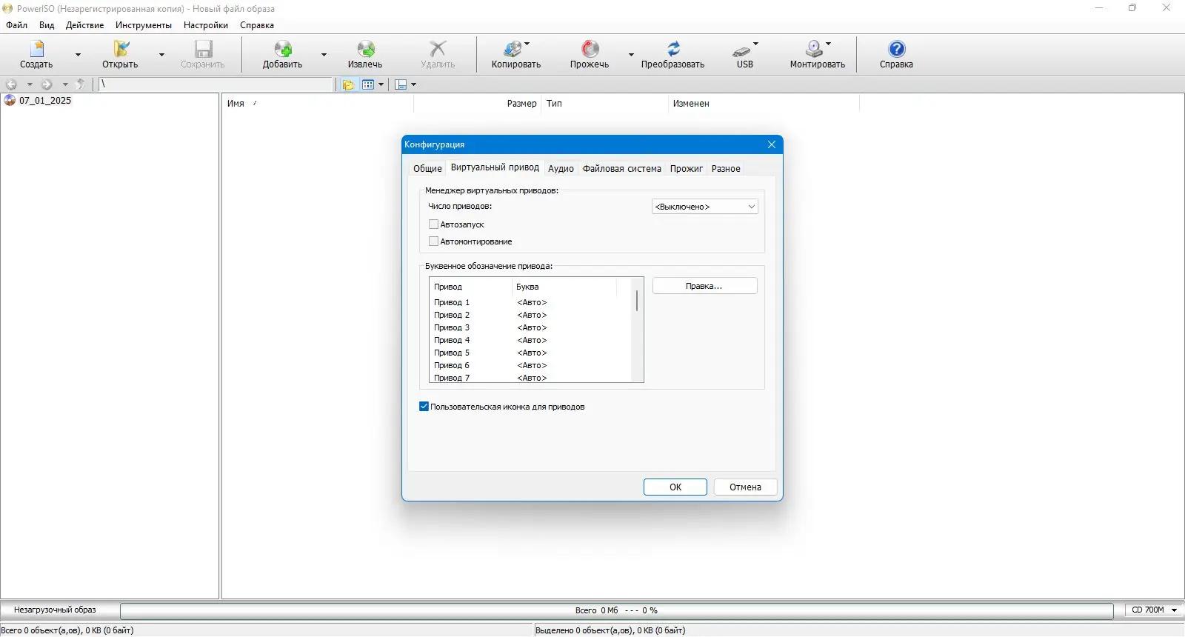Expand the panel layout dropdown arrow

(x=413, y=84)
